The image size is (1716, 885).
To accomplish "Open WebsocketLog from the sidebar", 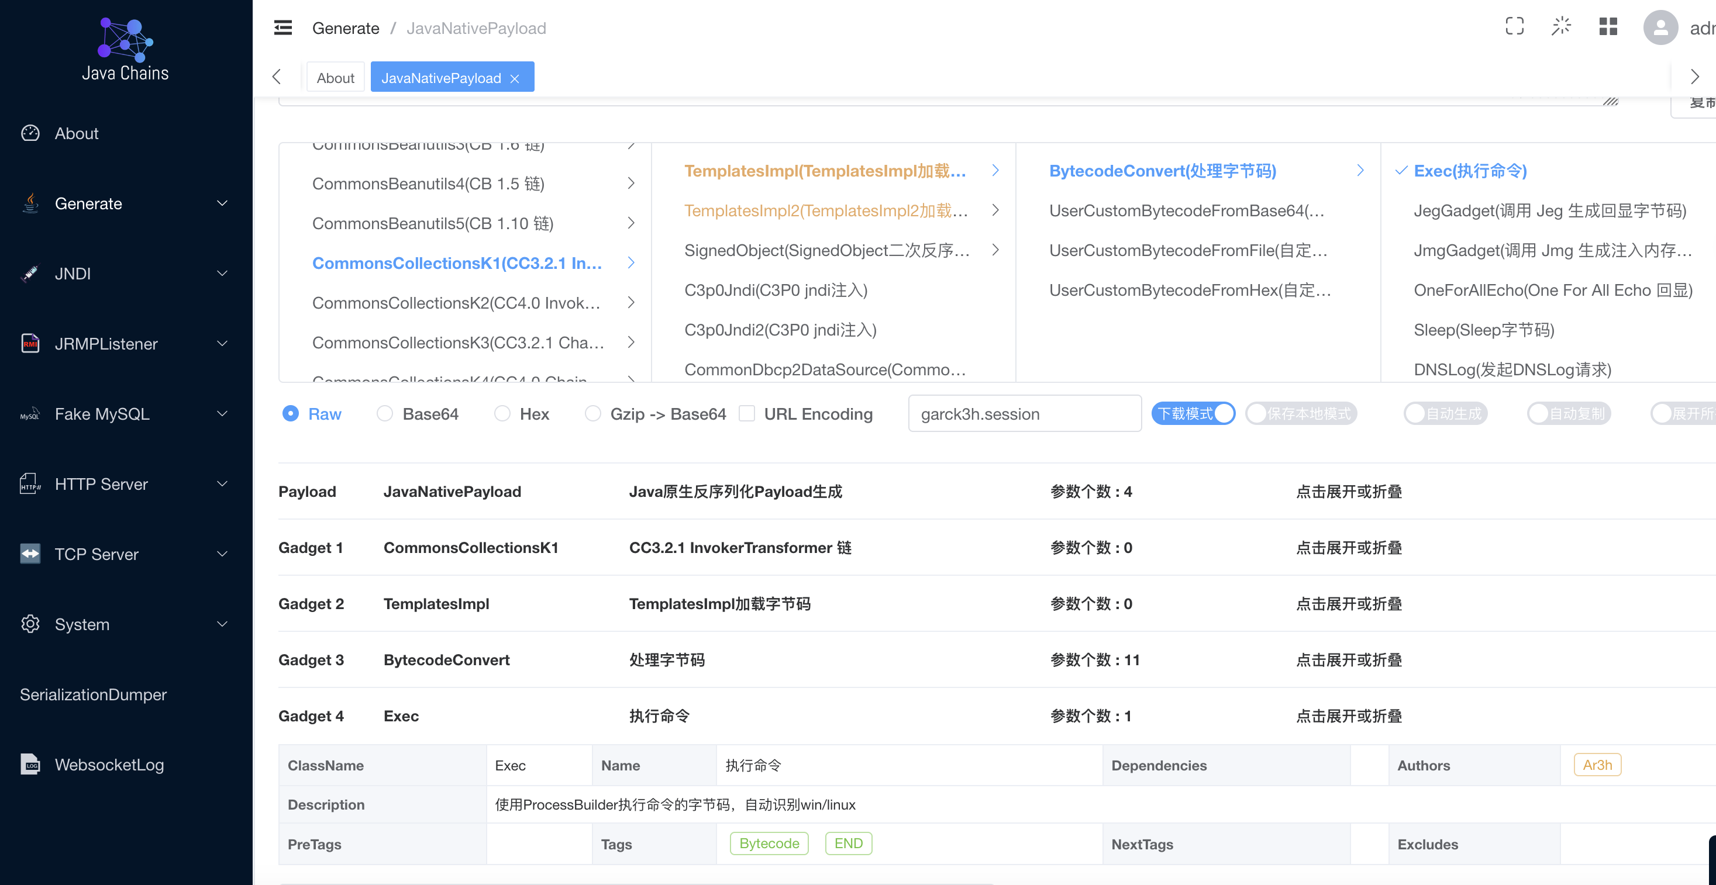I will [x=109, y=765].
